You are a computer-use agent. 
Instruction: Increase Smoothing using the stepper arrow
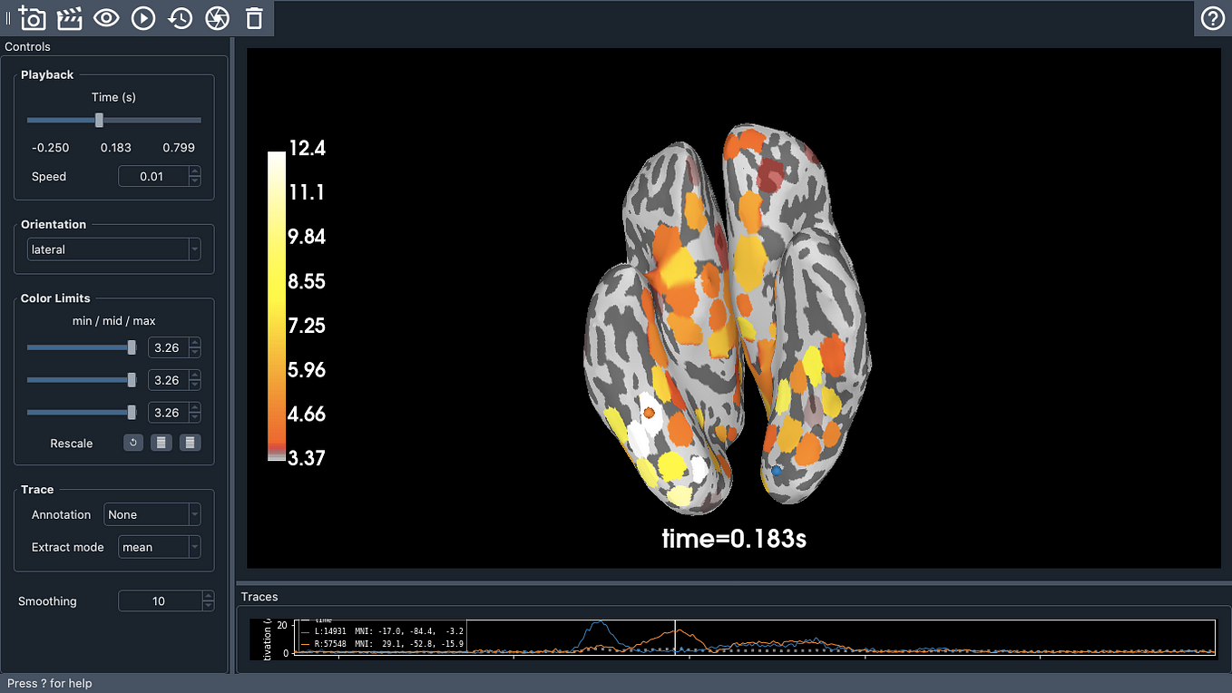(x=207, y=596)
